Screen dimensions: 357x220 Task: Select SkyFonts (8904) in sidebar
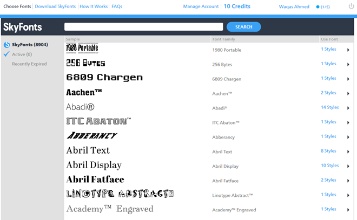30,45
